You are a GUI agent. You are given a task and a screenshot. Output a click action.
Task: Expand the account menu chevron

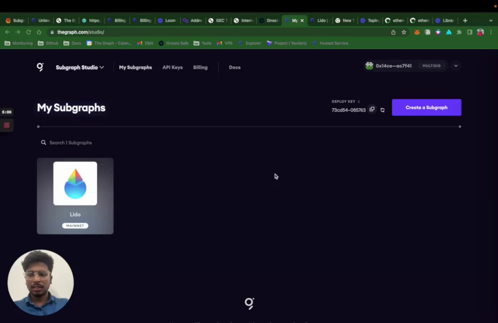pos(456,66)
